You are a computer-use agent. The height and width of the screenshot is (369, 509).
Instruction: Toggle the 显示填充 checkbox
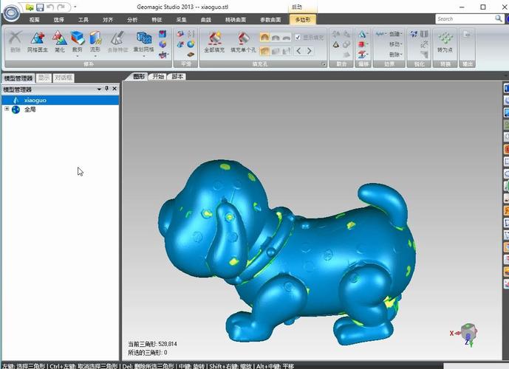pos(298,38)
